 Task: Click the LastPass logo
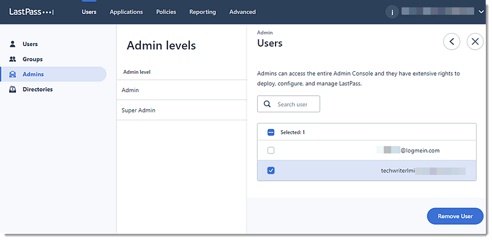pos(31,12)
